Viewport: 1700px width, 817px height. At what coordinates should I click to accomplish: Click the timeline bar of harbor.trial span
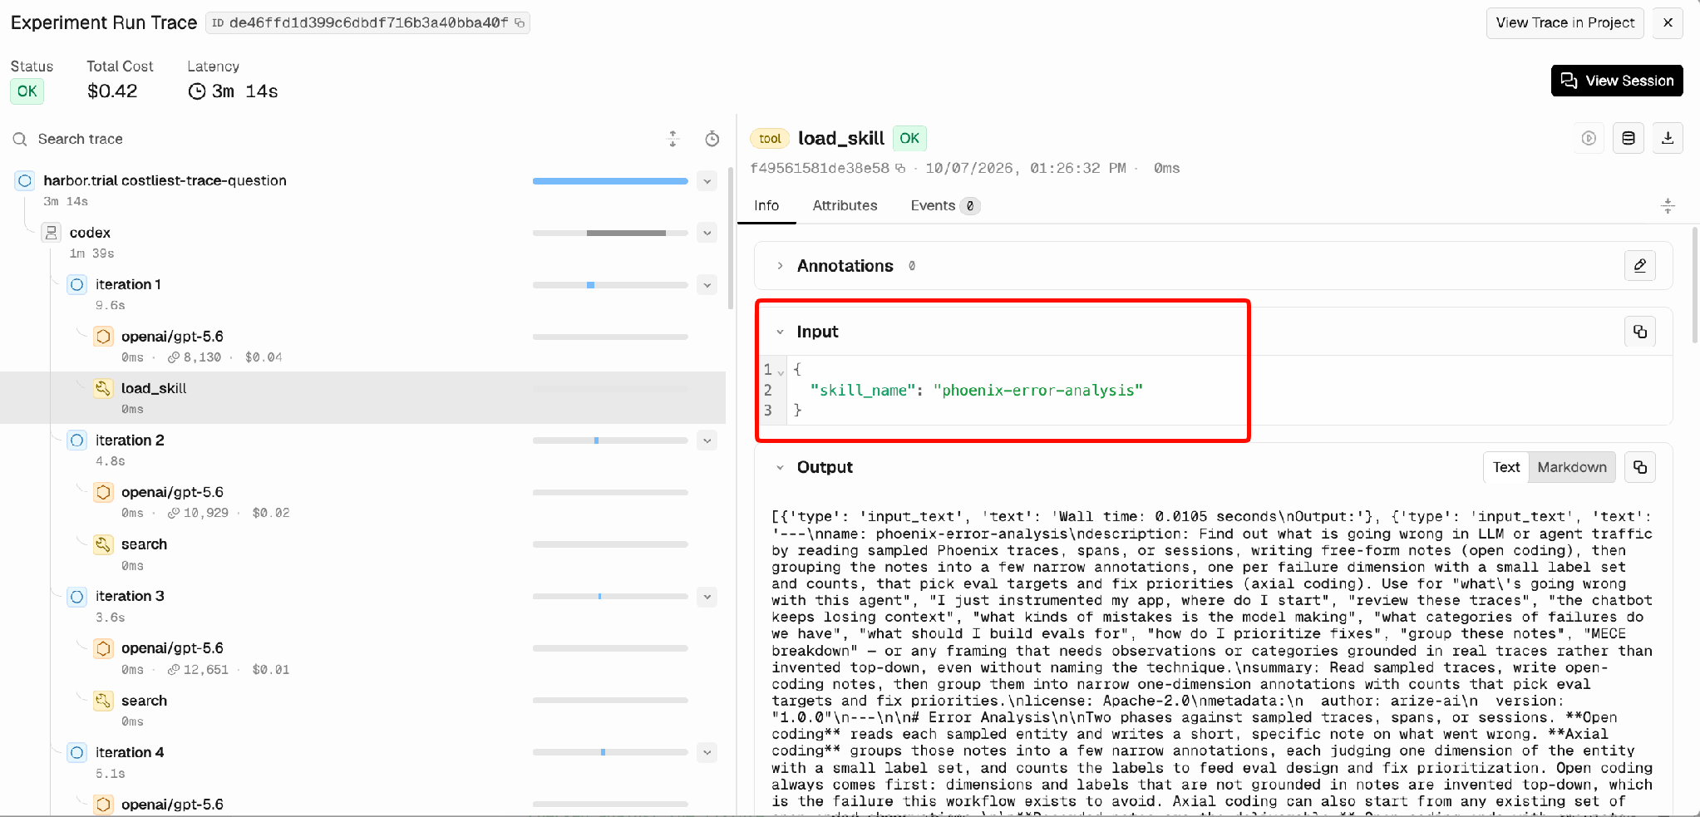610,181
